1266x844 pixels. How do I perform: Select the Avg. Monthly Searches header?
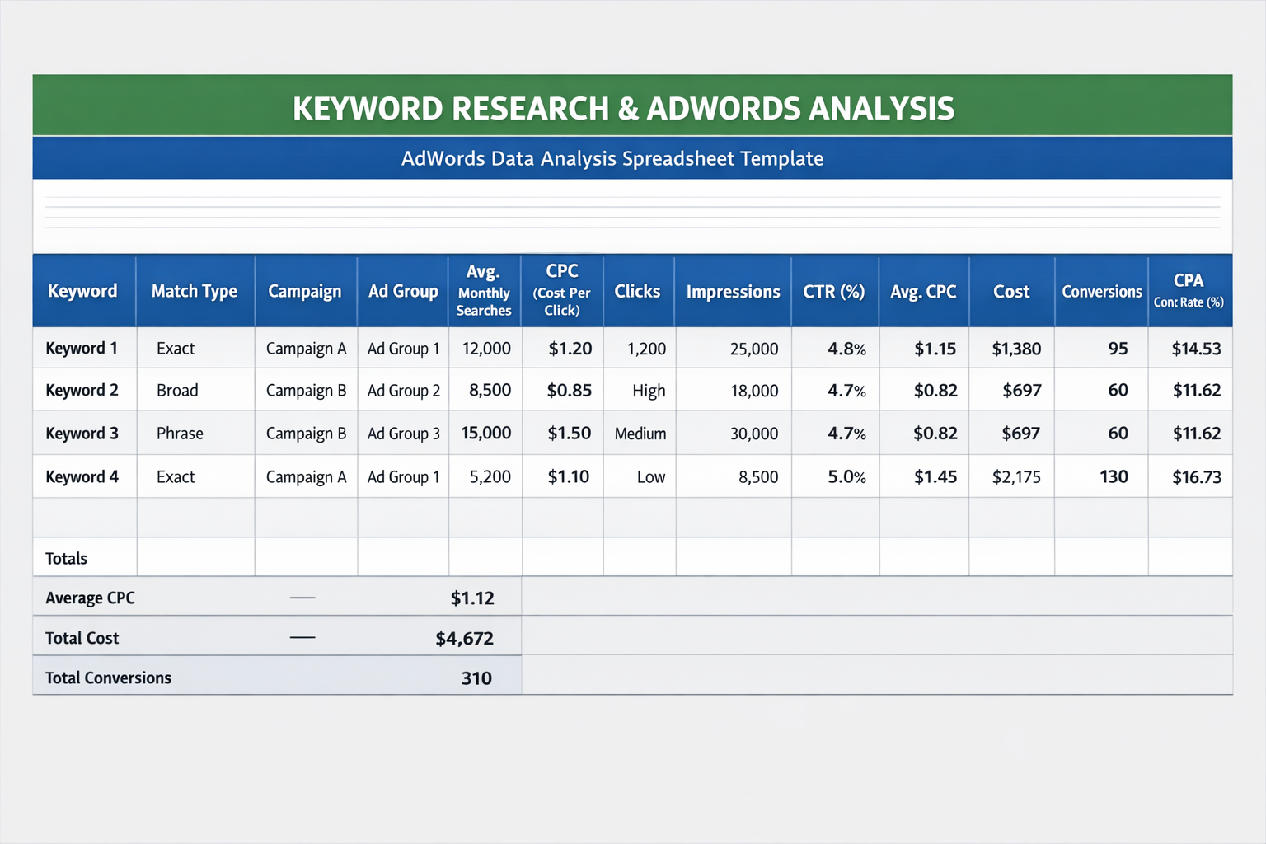pos(484,291)
